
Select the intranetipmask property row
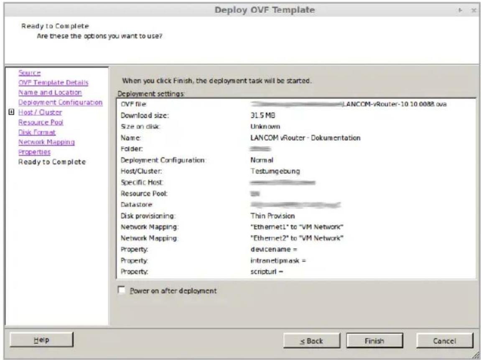tap(278, 261)
